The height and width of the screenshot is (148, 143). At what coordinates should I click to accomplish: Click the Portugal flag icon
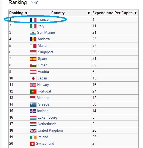coord(33,91)
